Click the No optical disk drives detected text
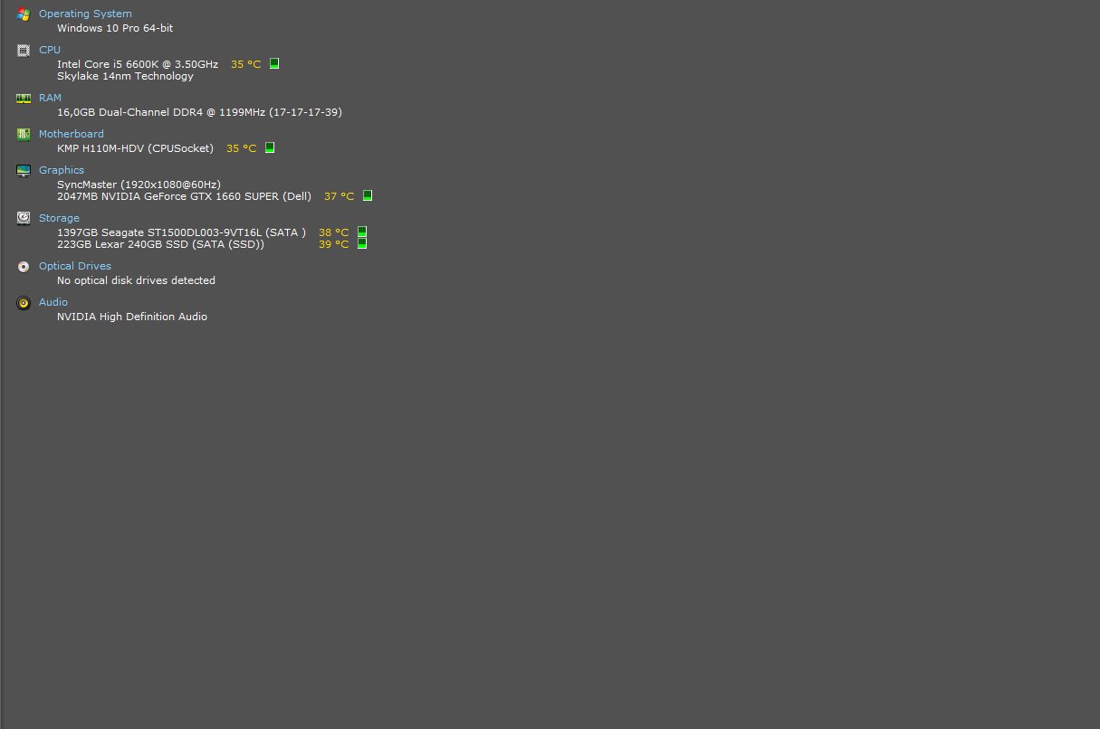Image resolution: width=1100 pixels, height=729 pixels. point(136,280)
